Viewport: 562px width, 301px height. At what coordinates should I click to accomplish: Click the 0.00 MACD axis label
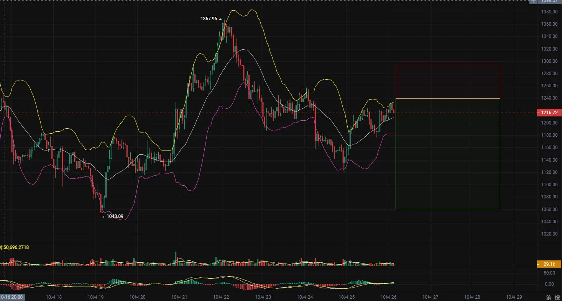pyautogui.click(x=549, y=284)
